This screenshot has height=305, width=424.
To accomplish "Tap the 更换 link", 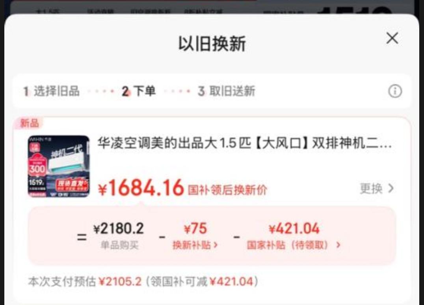I will (x=371, y=189).
